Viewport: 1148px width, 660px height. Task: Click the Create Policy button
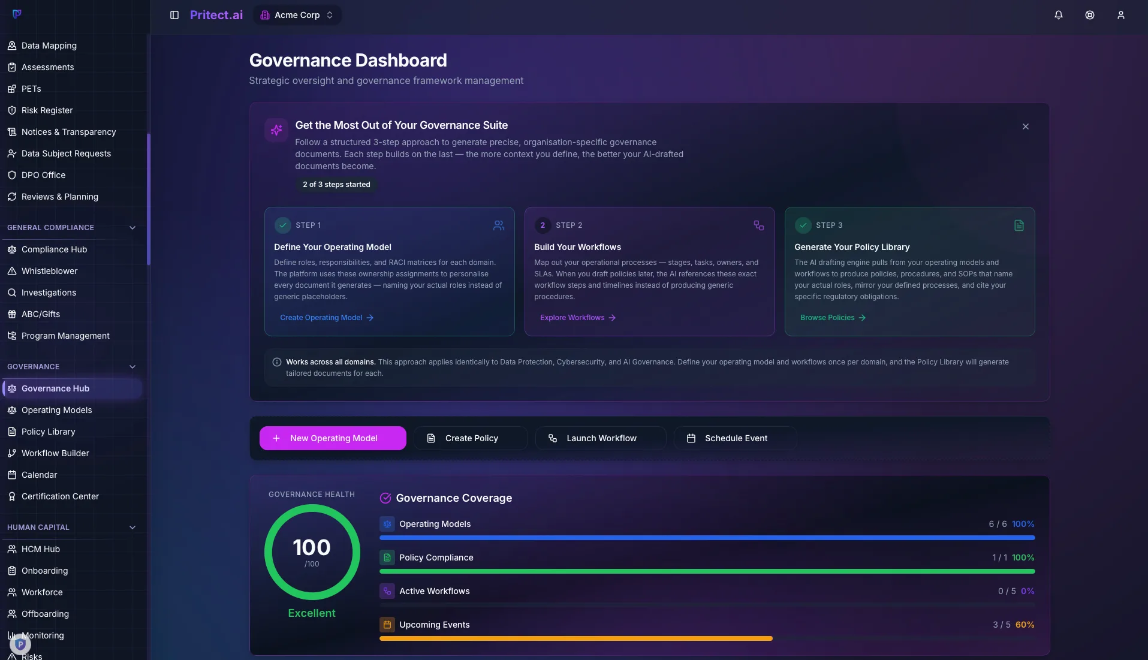coord(471,438)
